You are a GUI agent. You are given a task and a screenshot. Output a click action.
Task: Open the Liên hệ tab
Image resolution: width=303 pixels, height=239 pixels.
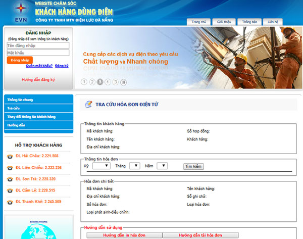click(273, 22)
